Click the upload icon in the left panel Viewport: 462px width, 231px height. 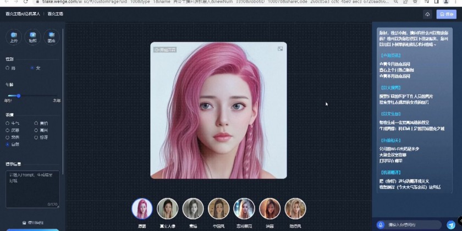coord(14,37)
